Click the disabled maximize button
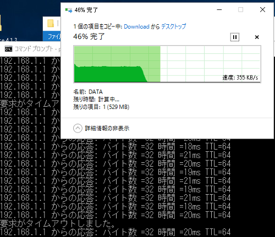The height and width of the screenshot is (237, 275). click(240, 10)
